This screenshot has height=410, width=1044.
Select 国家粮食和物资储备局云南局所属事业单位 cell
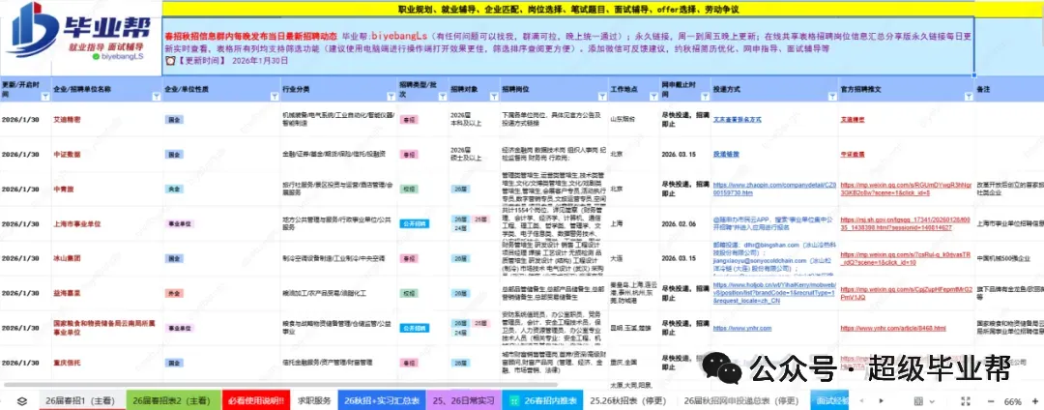(105, 328)
